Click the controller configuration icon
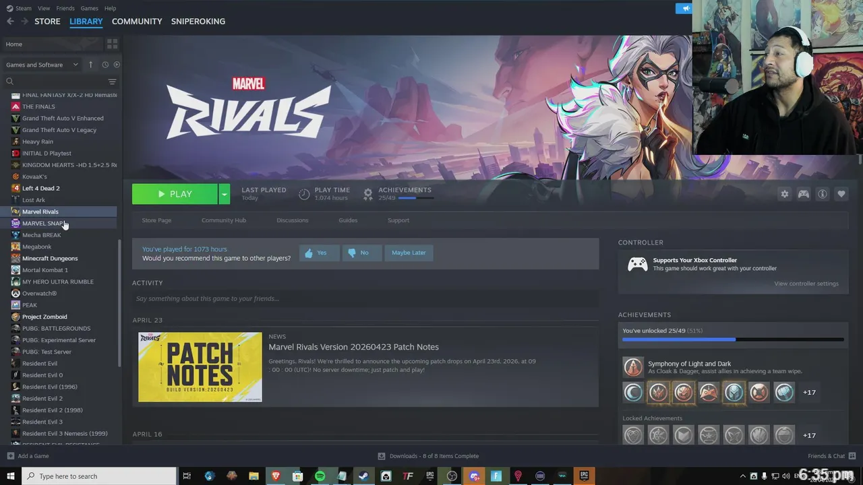Screen dimensions: 863x485 click(x=804, y=194)
